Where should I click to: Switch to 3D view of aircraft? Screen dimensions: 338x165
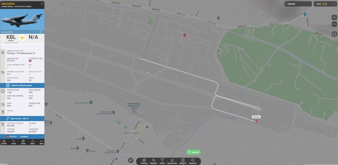point(4,142)
